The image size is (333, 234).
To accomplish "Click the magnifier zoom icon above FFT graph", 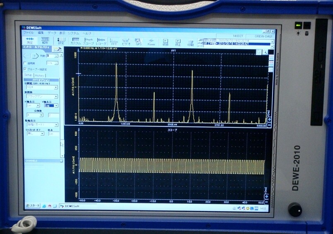I will [x=265, y=52].
